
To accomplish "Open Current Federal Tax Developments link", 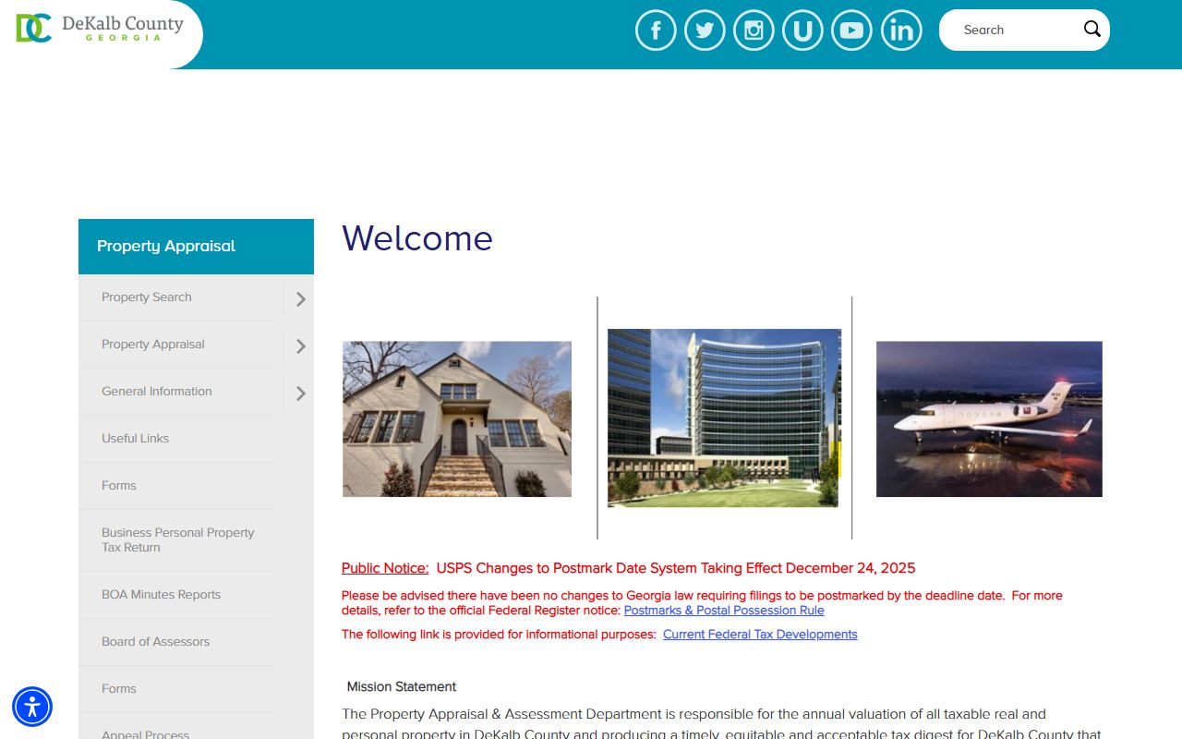I will [x=760, y=635].
